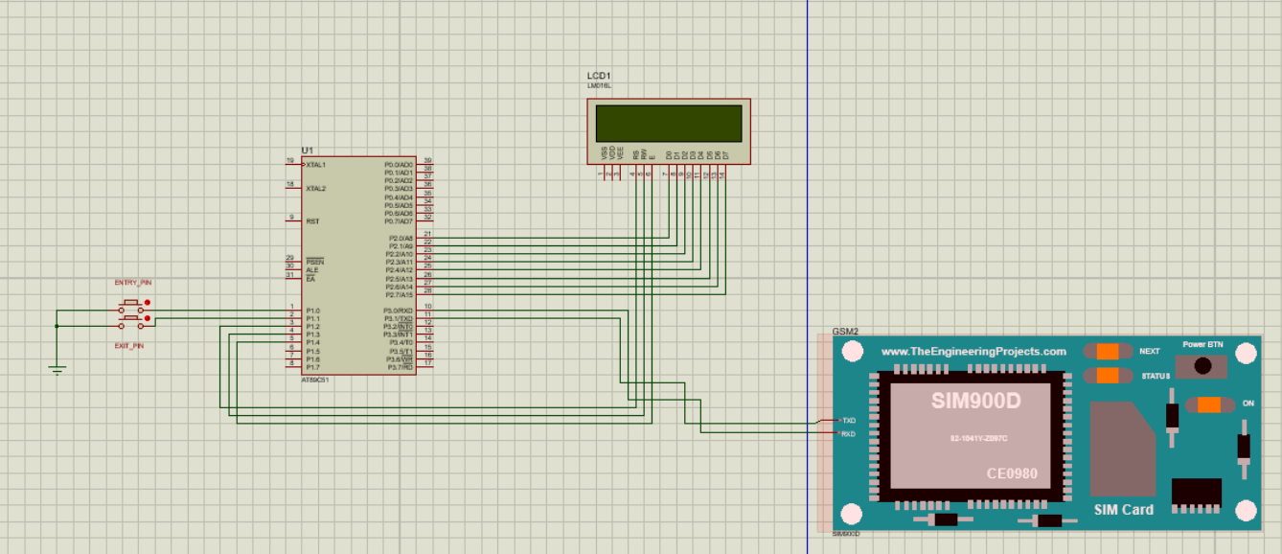Viewport: 1282px width, 554px height.
Task: Click the NEXT indicator LED
Action: tap(1108, 352)
